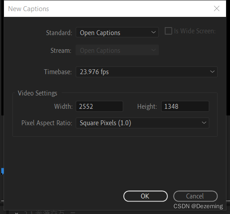This screenshot has height=214, width=230.
Task: Click the Width field showing 2552
Action: [99, 106]
